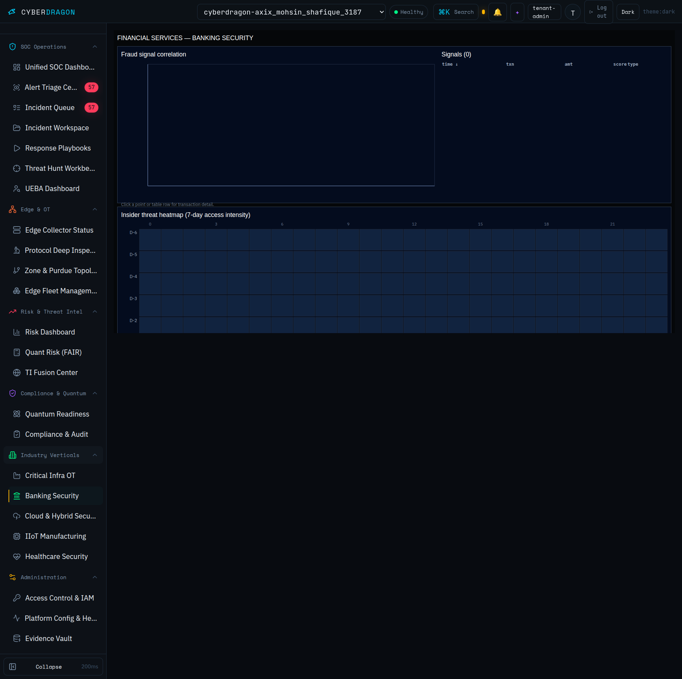Click the Platform Config pulse icon
The image size is (682, 679).
pyautogui.click(x=17, y=618)
